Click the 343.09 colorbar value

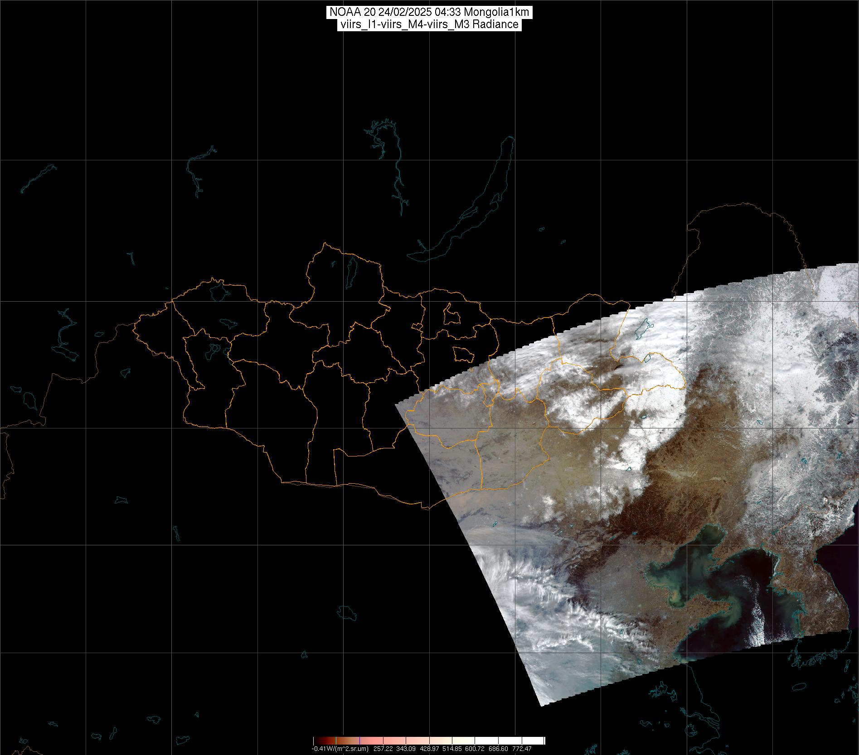point(406,749)
